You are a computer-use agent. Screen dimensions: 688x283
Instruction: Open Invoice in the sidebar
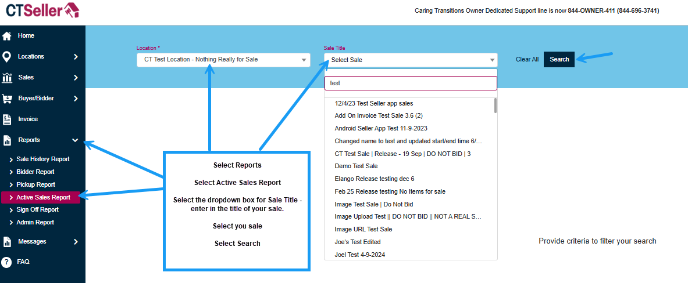coord(28,119)
